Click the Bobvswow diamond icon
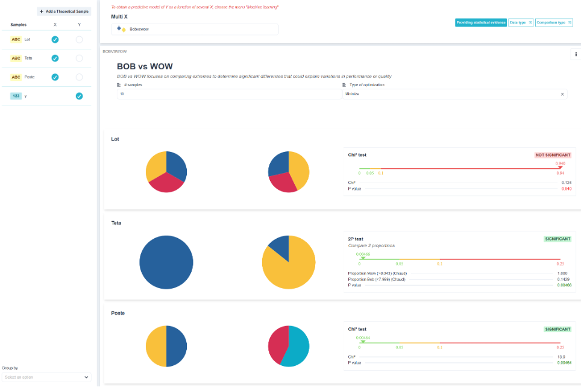The width and height of the screenshot is (581, 387). [121, 29]
